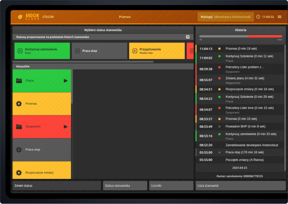The image size is (288, 204).
Task: Expand the Dysponent category arrow
Action: click(66, 127)
